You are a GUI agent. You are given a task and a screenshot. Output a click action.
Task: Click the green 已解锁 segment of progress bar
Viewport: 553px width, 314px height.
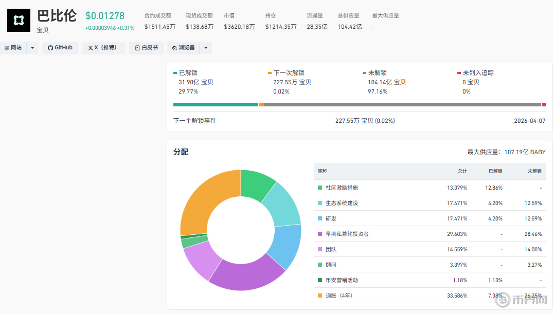216,105
